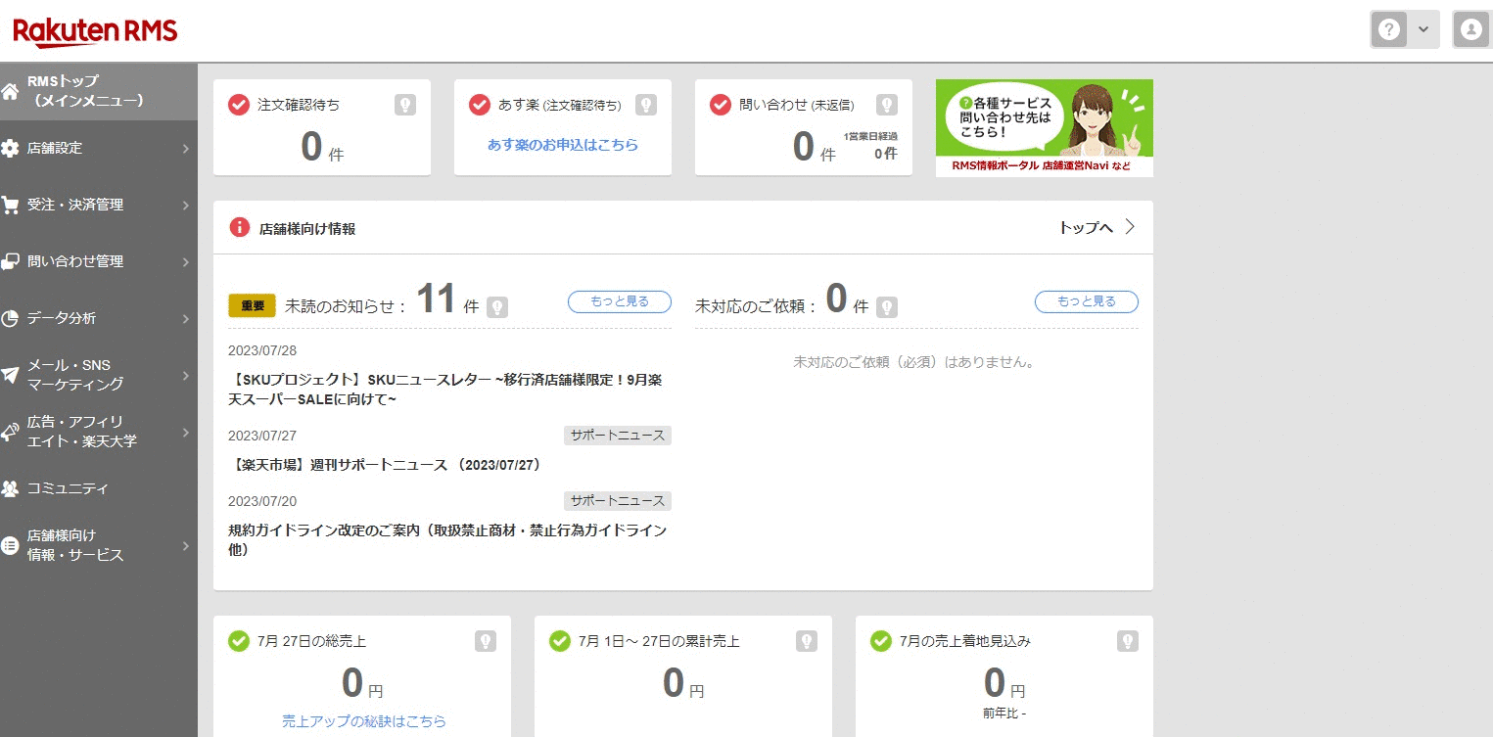Expand the 問い合わせ管理 chevron
1493x737 pixels.
(186, 262)
